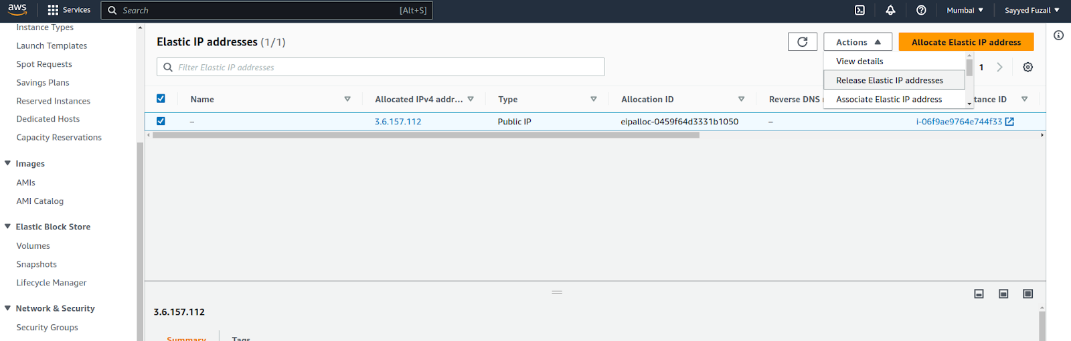Open the Mumbai region dropdown
Image resolution: width=1071 pixels, height=341 pixels.
(x=965, y=10)
